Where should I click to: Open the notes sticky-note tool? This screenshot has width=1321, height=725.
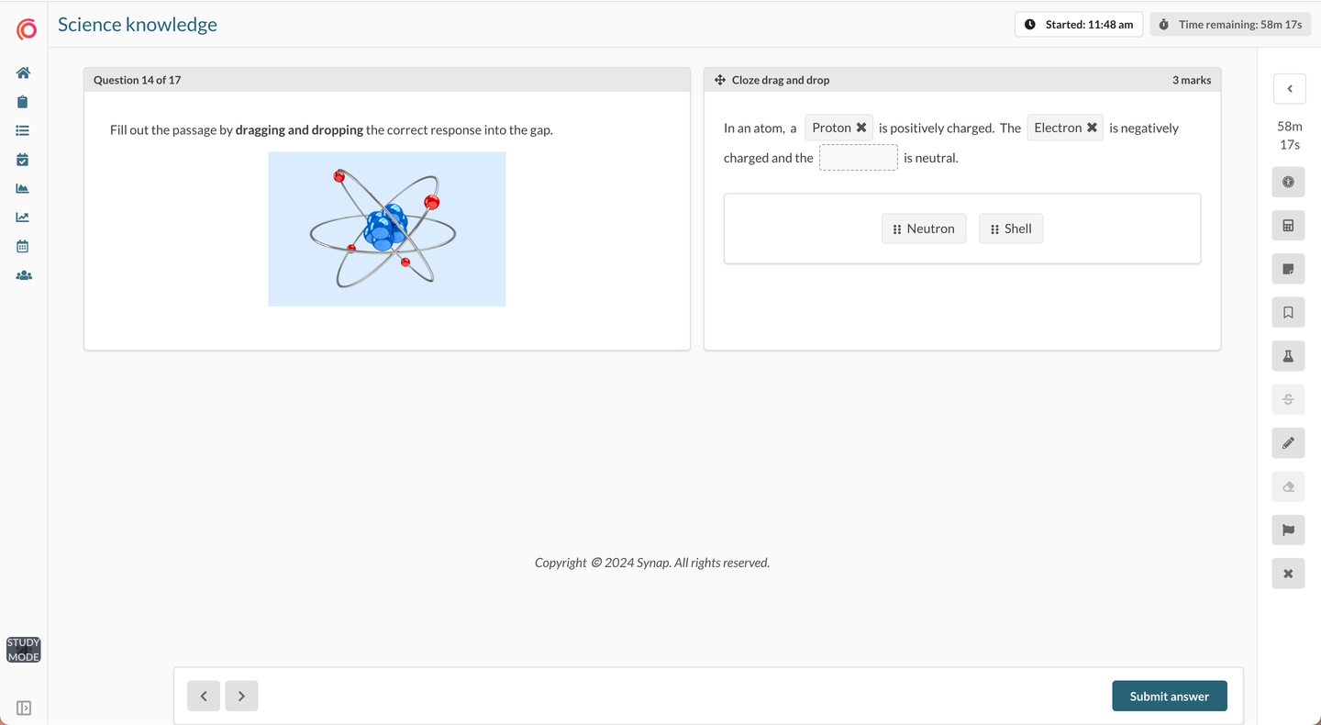(1288, 269)
